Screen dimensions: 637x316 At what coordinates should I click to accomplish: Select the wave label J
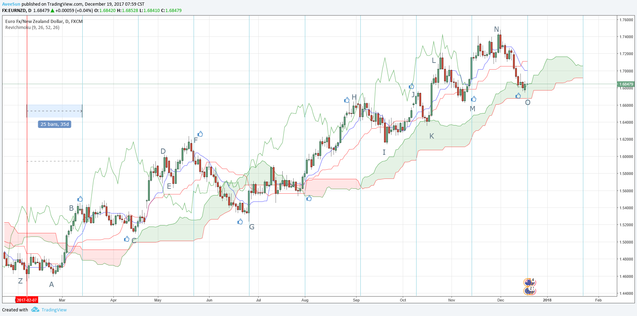coord(413,94)
